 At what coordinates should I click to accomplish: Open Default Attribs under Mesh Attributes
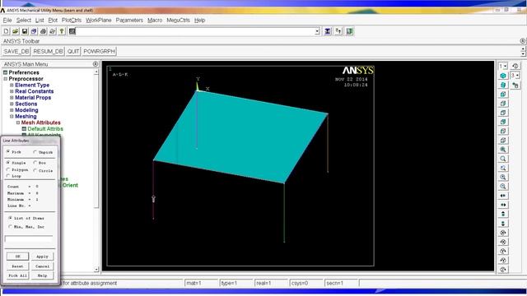point(45,129)
